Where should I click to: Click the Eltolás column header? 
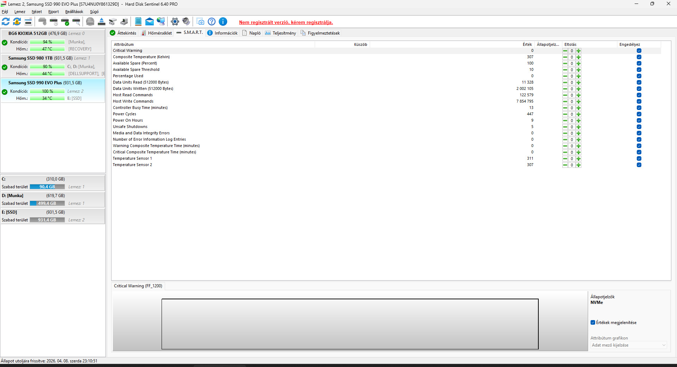pos(590,44)
